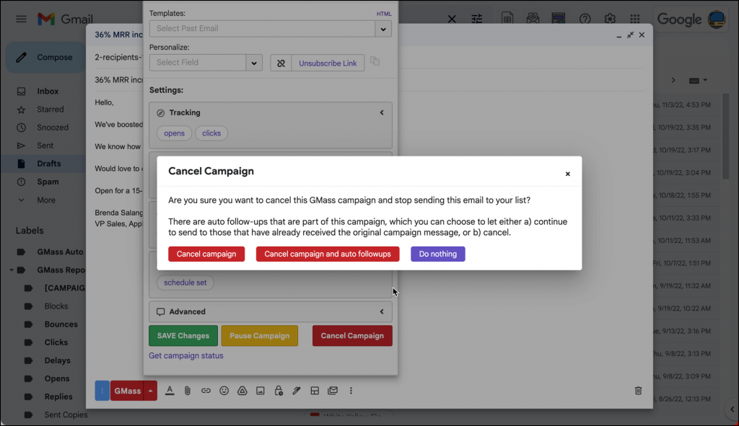Select the yellow Pause Campaign button
Screen dimensions: 739x426
point(259,335)
